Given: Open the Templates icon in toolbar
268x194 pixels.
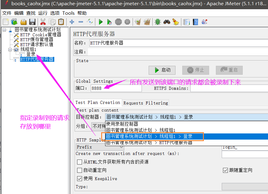Looking at the screenshot, I should (14, 22).
